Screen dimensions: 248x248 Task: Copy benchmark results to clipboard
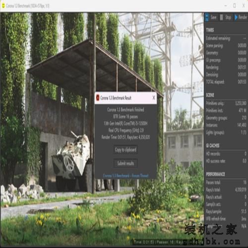(125, 150)
